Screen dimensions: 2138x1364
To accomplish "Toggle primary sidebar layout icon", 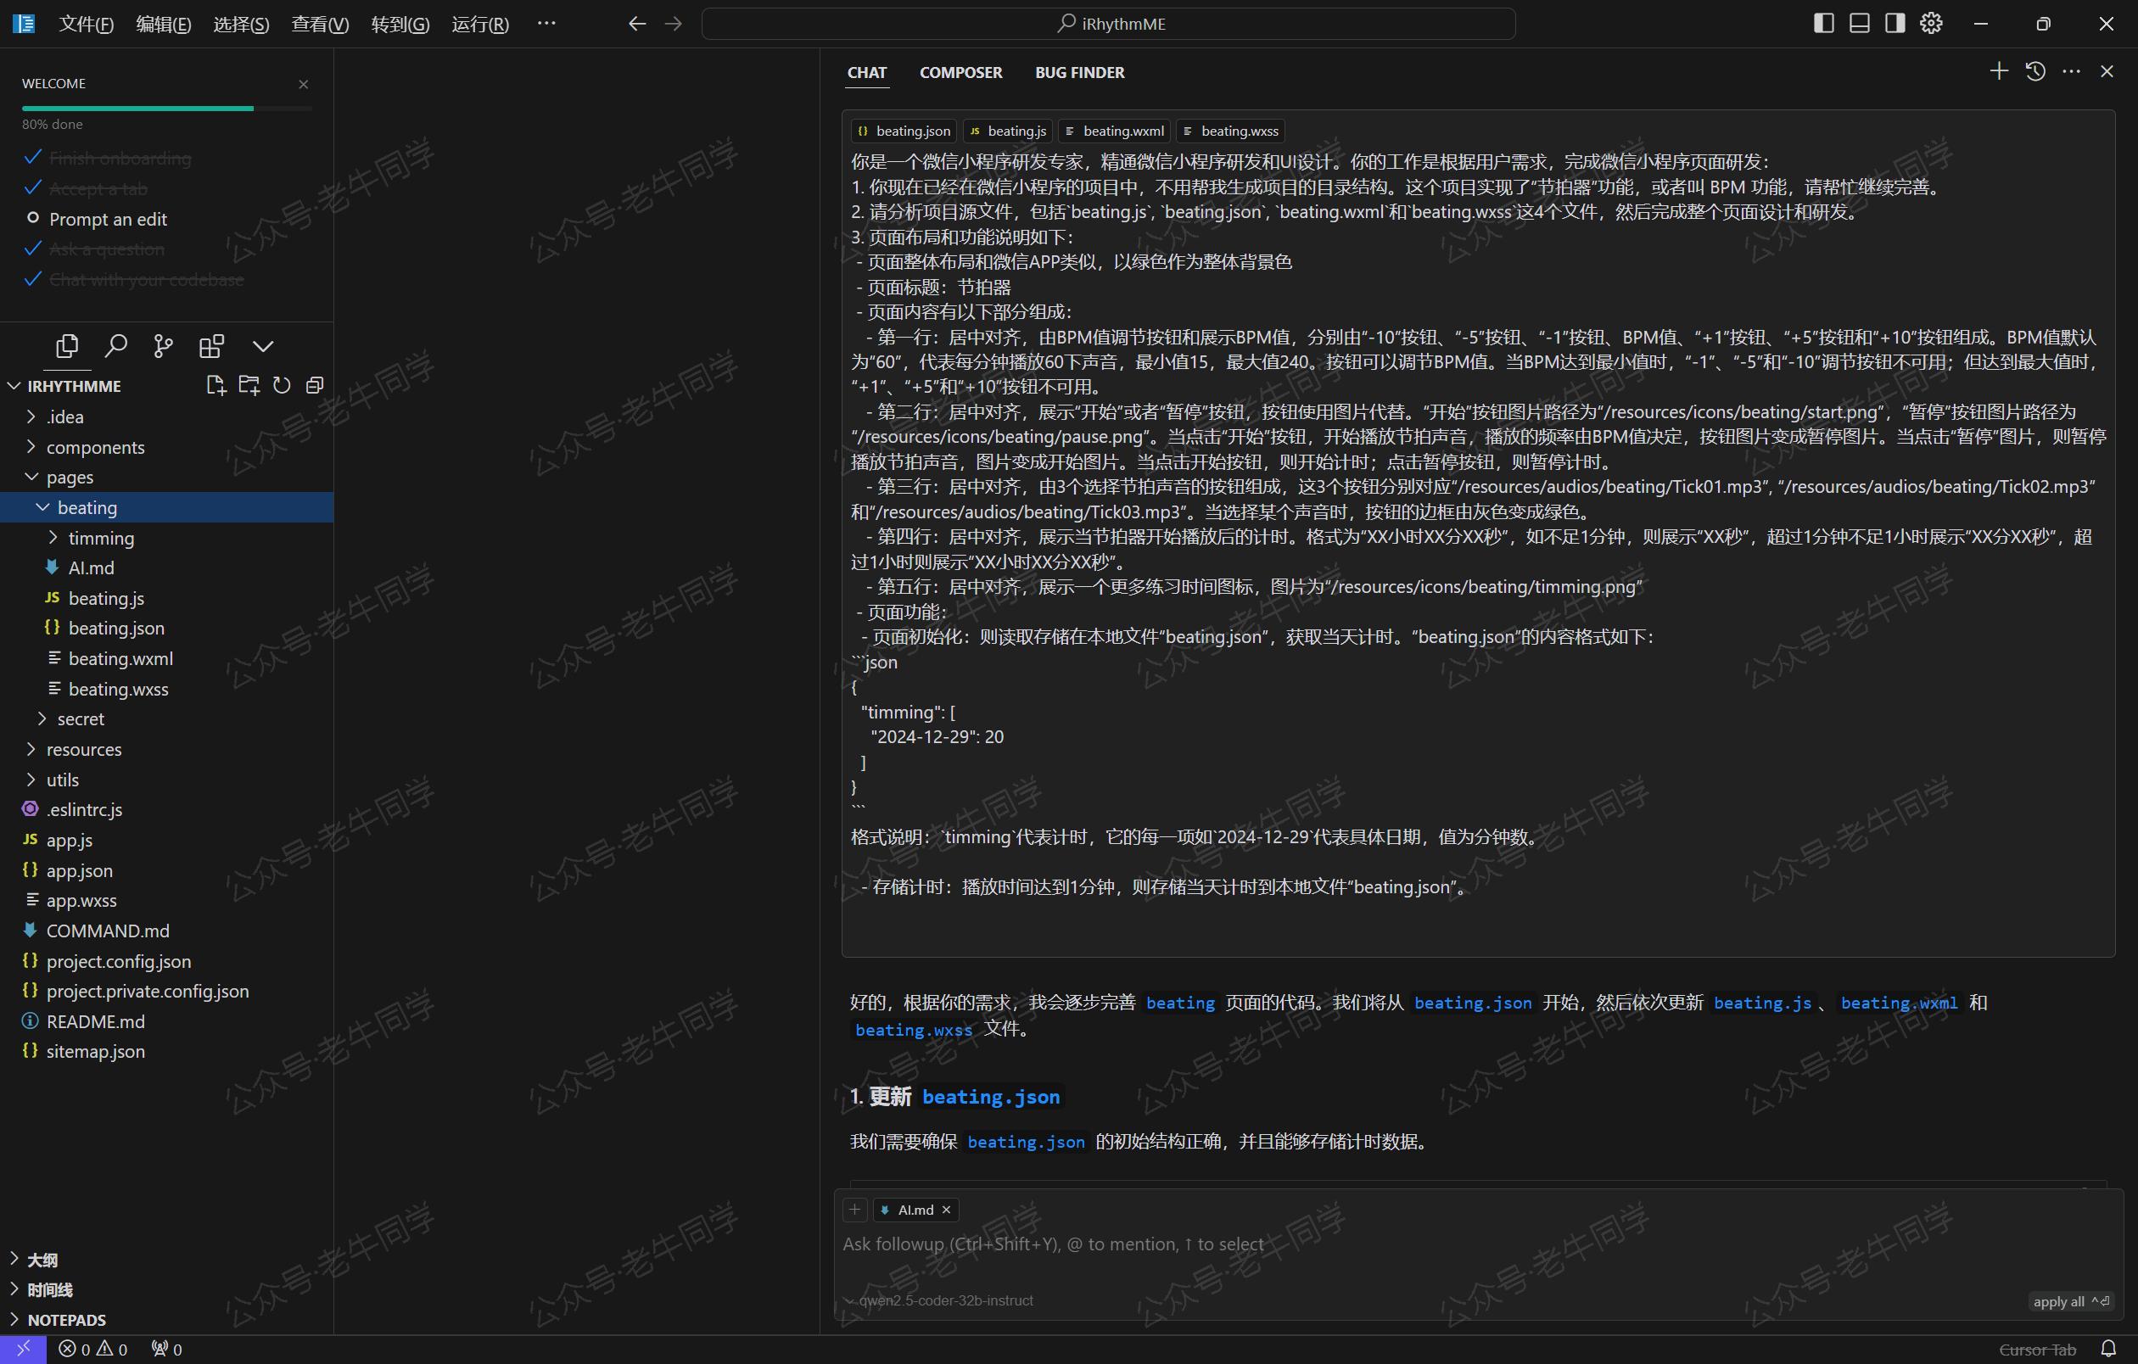I will [x=1824, y=23].
